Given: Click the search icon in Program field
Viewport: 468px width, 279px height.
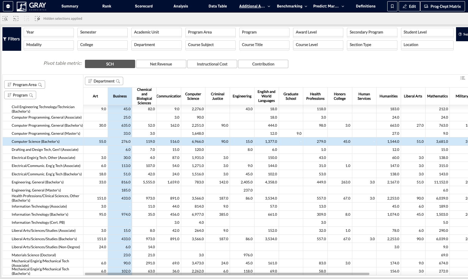Looking at the screenshot, I should 31,95.
